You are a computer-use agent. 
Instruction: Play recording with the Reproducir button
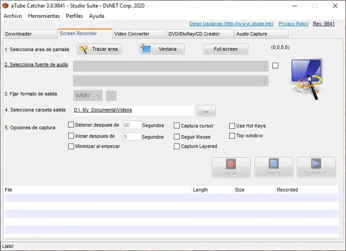coord(316,167)
